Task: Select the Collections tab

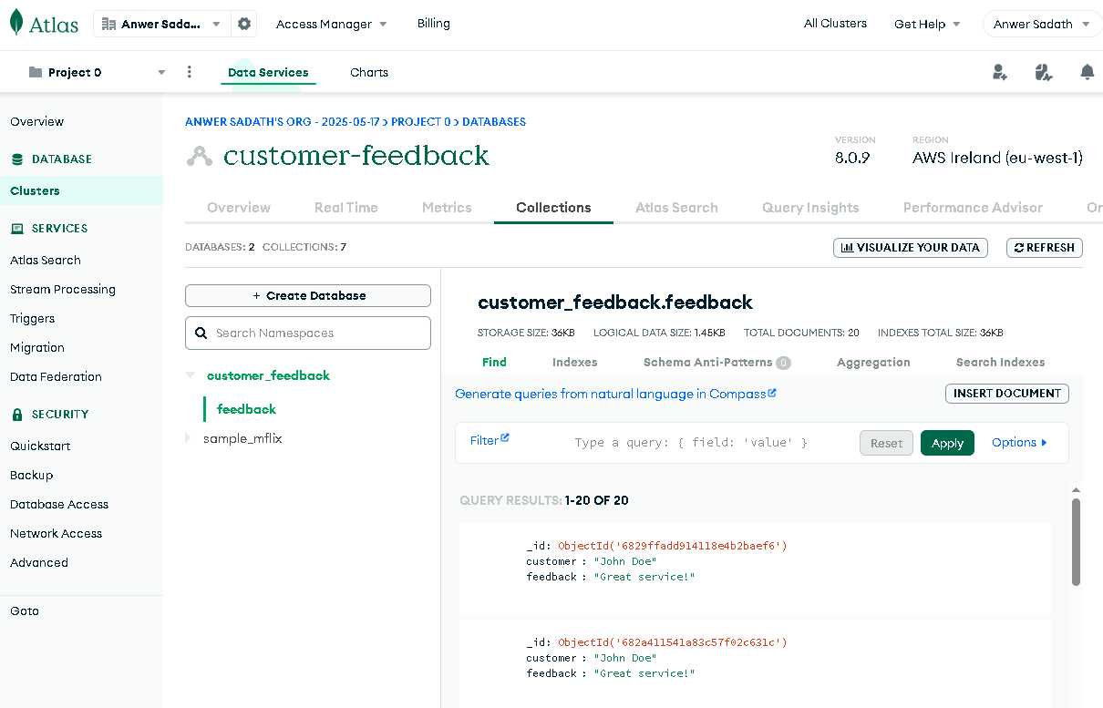Action: pos(553,208)
